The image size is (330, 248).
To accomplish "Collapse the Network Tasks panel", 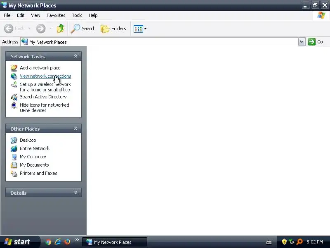I will click(75, 56).
